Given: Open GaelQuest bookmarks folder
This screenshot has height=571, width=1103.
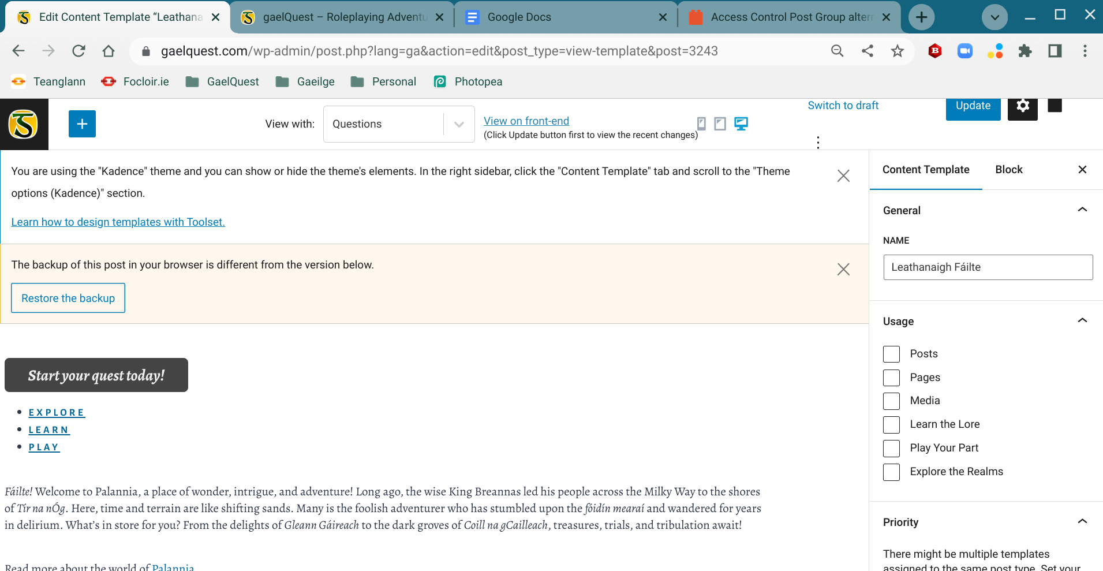Looking at the screenshot, I should [x=222, y=81].
